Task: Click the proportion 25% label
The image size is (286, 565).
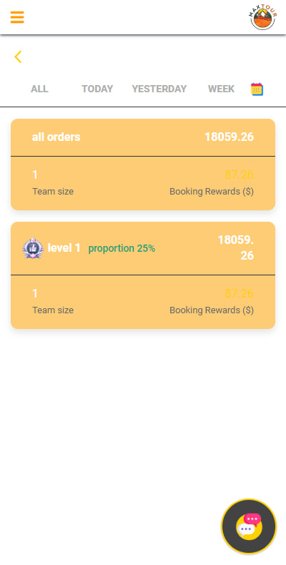Action: (122, 248)
